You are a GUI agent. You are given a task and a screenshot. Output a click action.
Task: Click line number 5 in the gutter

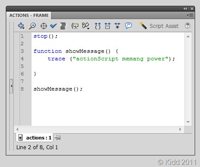tap(22, 66)
